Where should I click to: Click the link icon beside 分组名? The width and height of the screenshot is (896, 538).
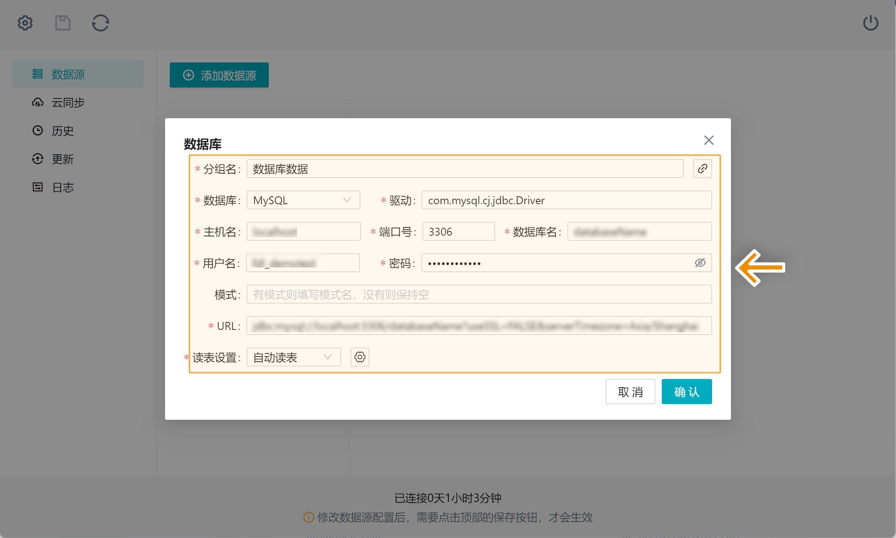click(x=702, y=168)
